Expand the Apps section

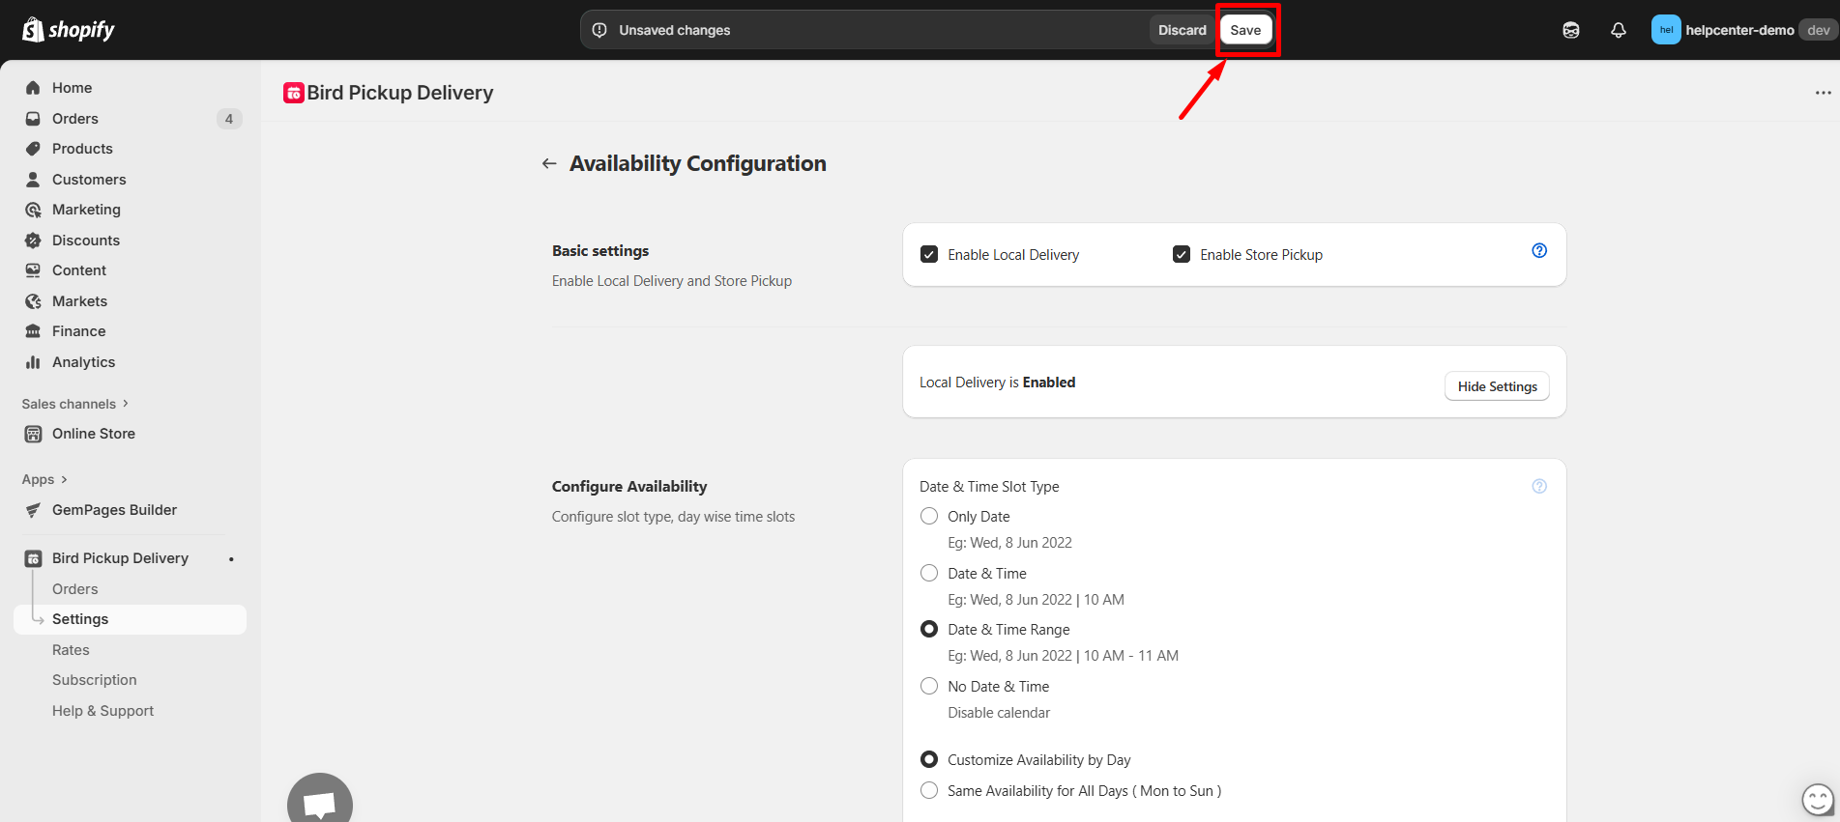pos(44,480)
